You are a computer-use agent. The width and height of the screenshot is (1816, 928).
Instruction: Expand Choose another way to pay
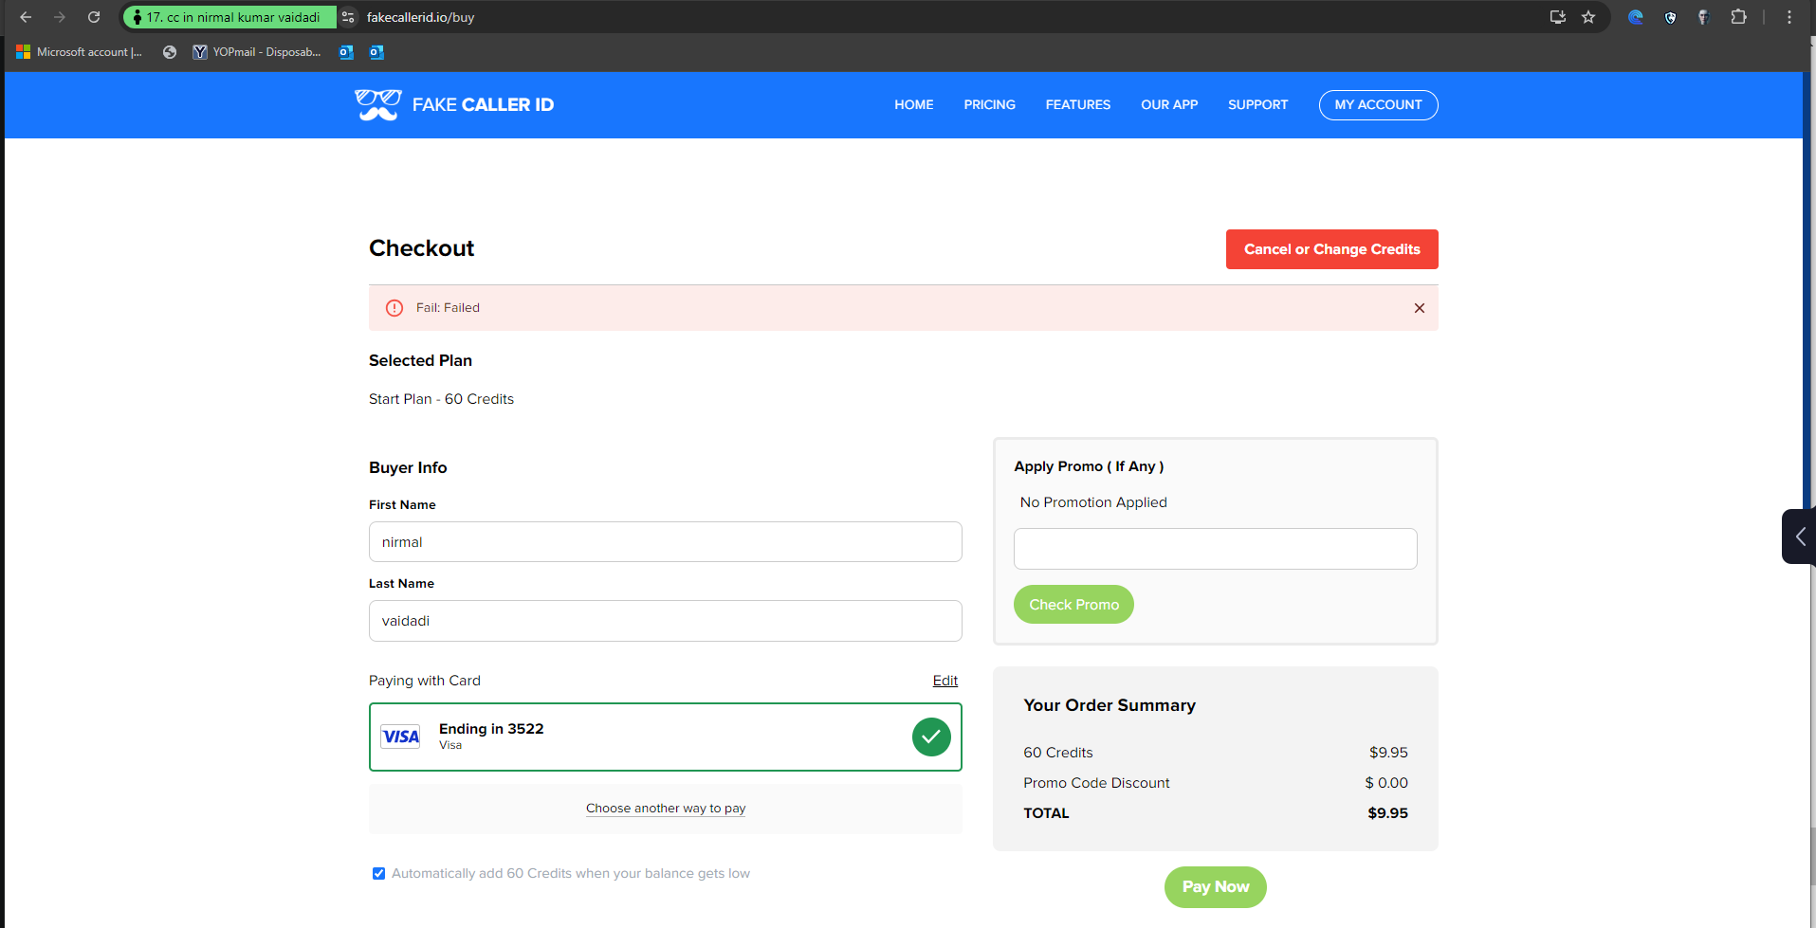pos(665,809)
